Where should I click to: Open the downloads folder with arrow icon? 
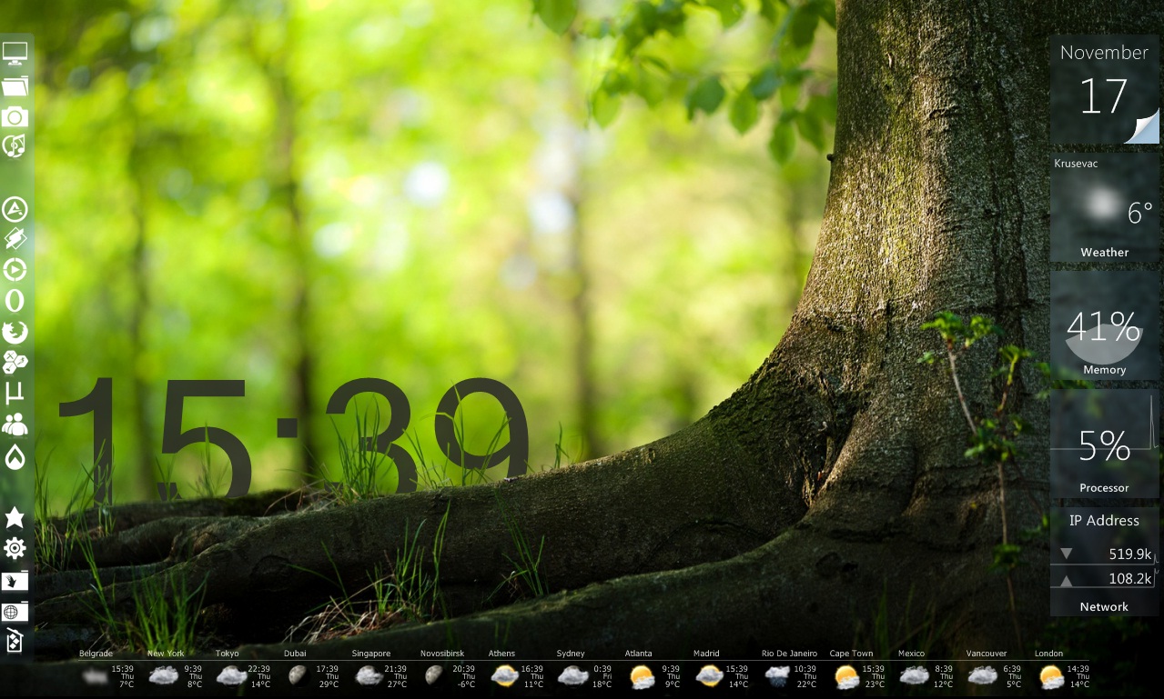[15, 580]
